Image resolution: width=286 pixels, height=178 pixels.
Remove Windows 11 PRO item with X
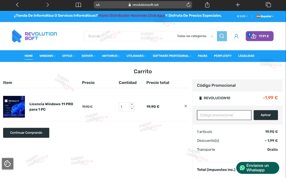(186, 106)
